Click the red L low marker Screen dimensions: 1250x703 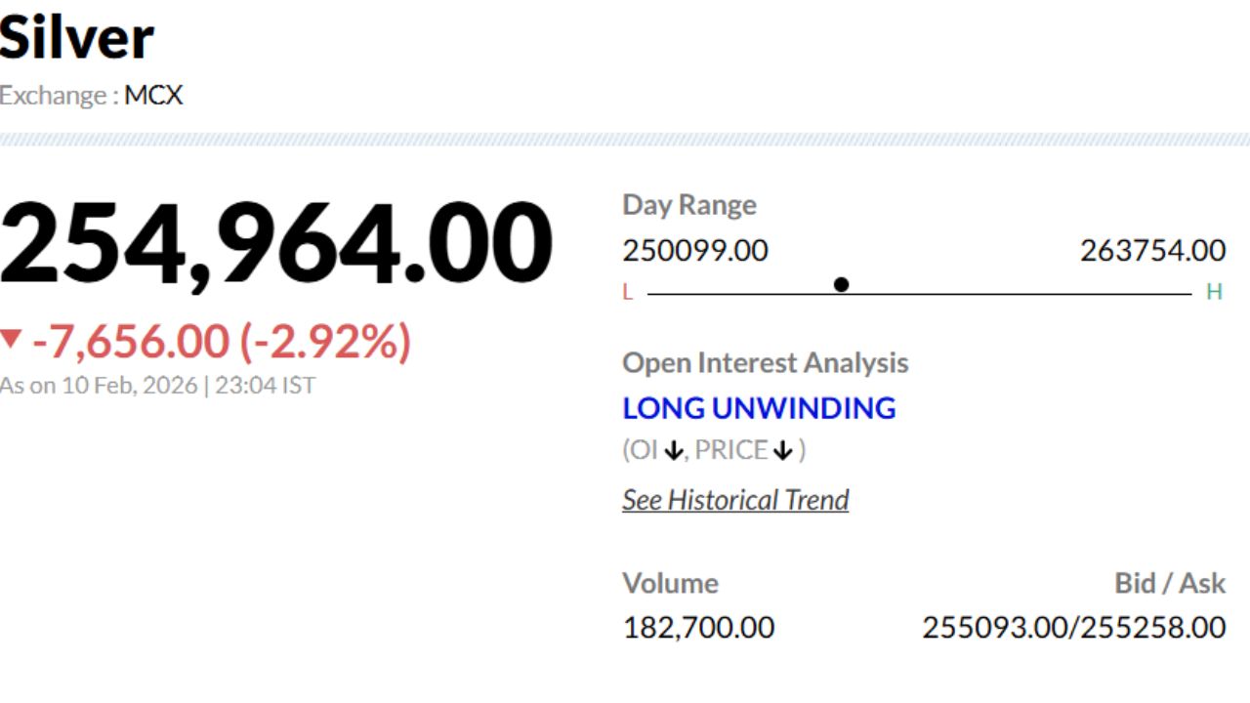click(627, 292)
